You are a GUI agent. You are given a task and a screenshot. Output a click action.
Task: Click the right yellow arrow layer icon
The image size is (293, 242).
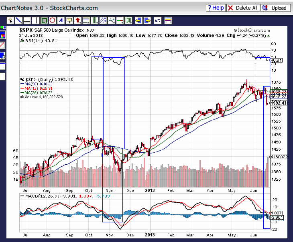pos(147,20)
